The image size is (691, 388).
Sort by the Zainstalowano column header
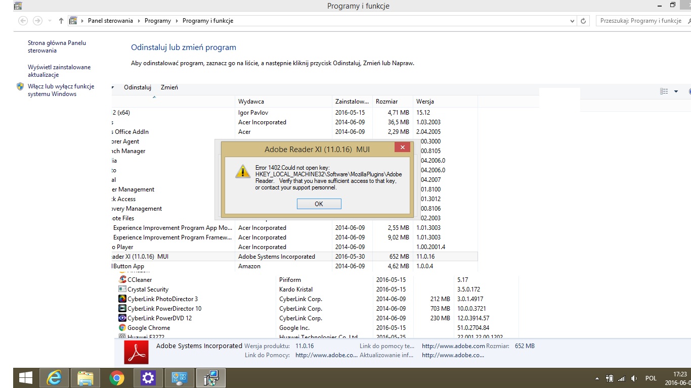coord(353,102)
